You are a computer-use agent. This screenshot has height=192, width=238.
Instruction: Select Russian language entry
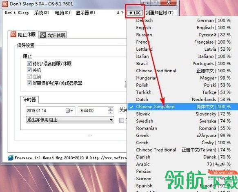click(182, 35)
